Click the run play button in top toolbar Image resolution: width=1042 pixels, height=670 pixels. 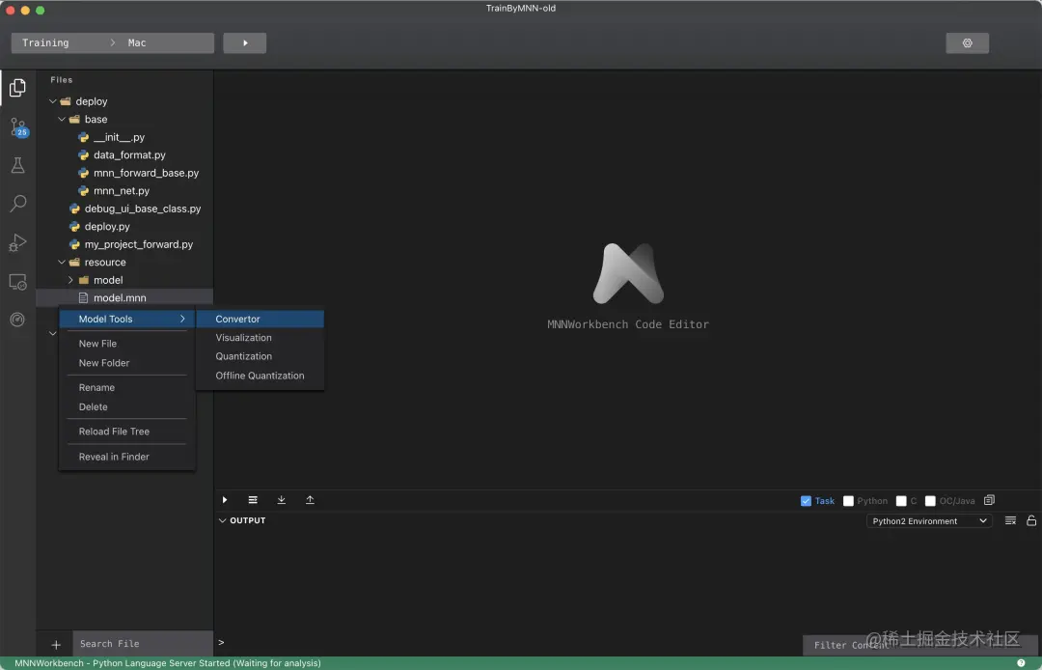point(244,43)
